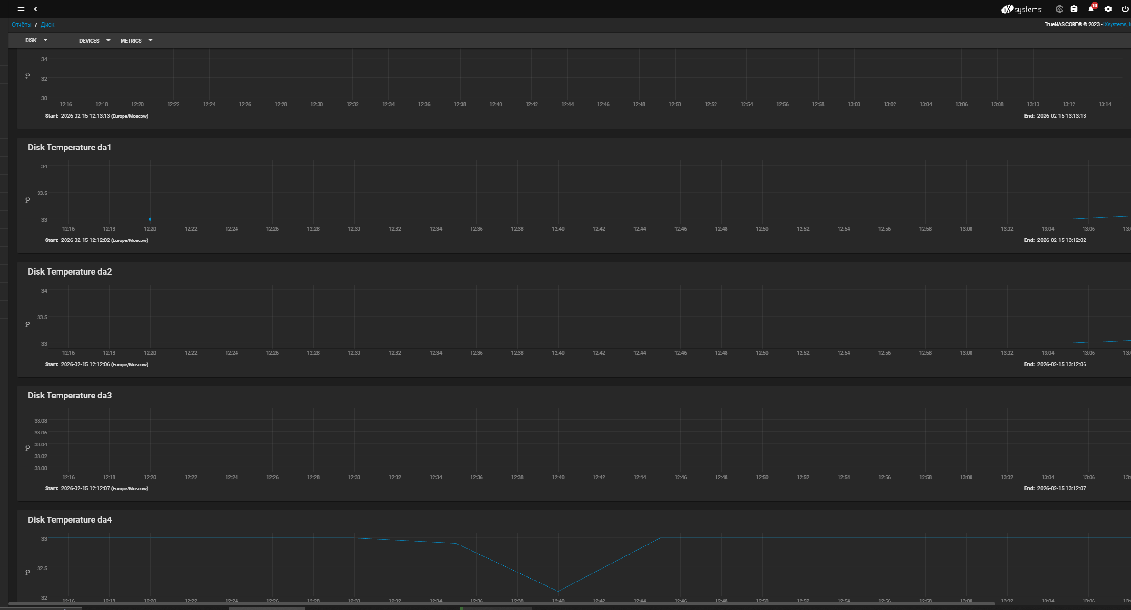Click the da4 temperature dip at 12:40

point(558,591)
